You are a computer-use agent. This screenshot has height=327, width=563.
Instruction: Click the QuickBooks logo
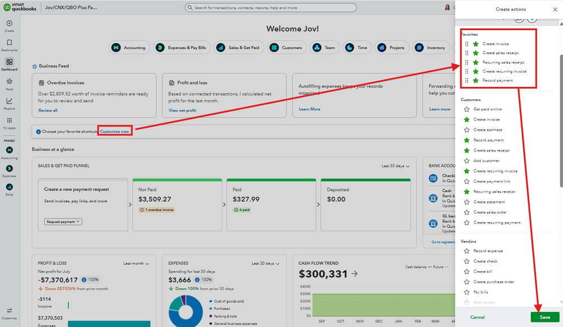(20, 7)
